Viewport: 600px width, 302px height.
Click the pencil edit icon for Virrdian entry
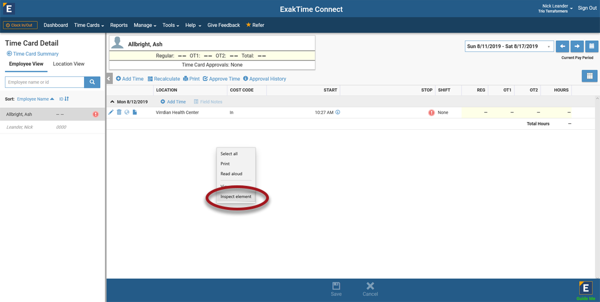coord(111,112)
